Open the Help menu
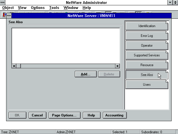Viewport: 178px width, 134px height. click(86, 8)
